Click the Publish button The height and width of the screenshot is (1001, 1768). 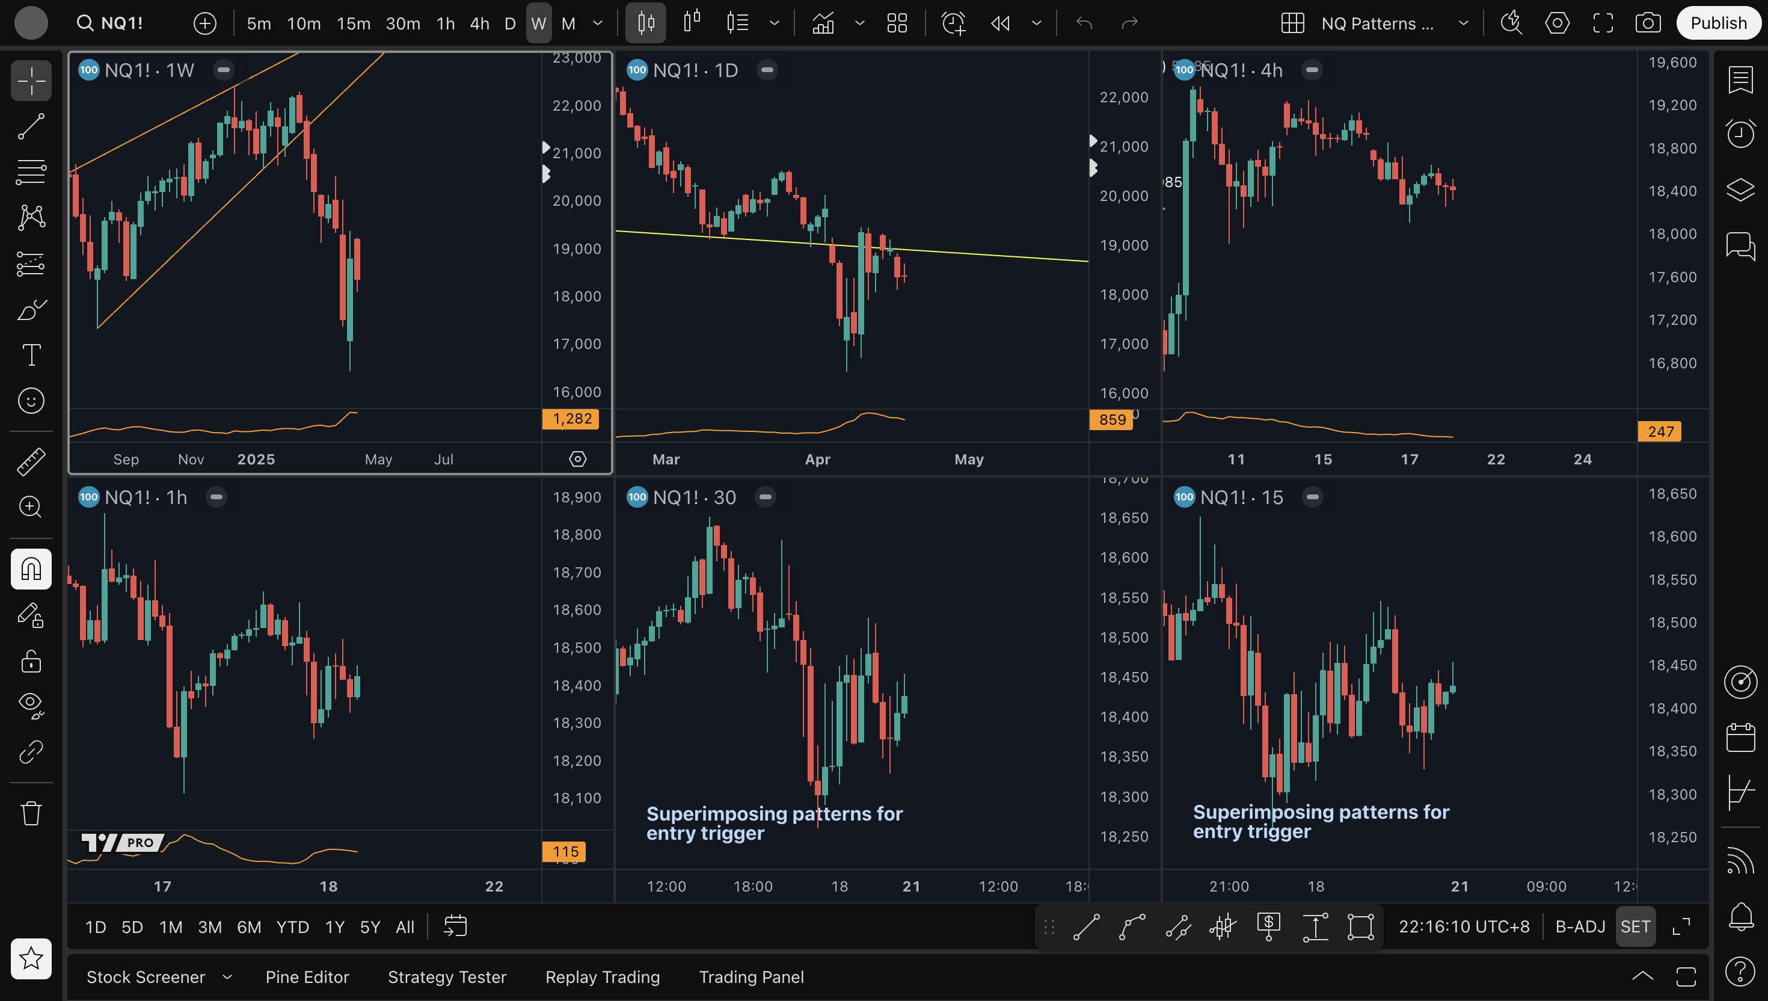pyautogui.click(x=1718, y=23)
